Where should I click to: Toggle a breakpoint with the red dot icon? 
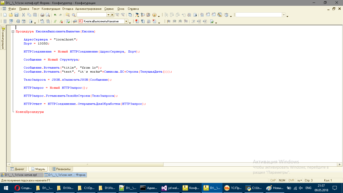(137, 21)
